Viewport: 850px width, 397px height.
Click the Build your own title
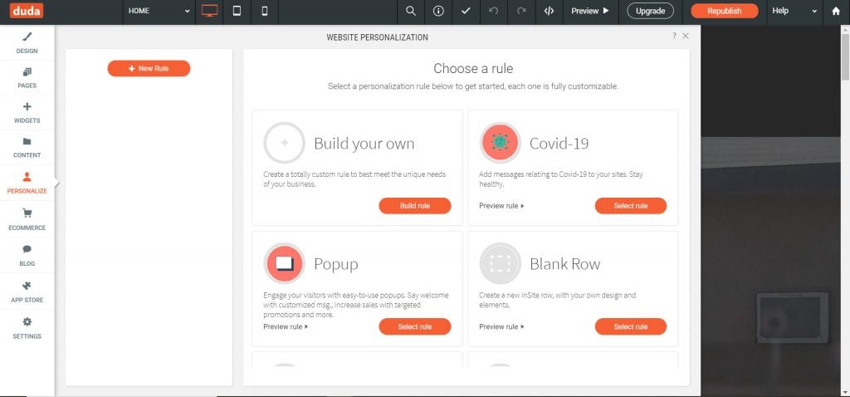pyautogui.click(x=364, y=144)
